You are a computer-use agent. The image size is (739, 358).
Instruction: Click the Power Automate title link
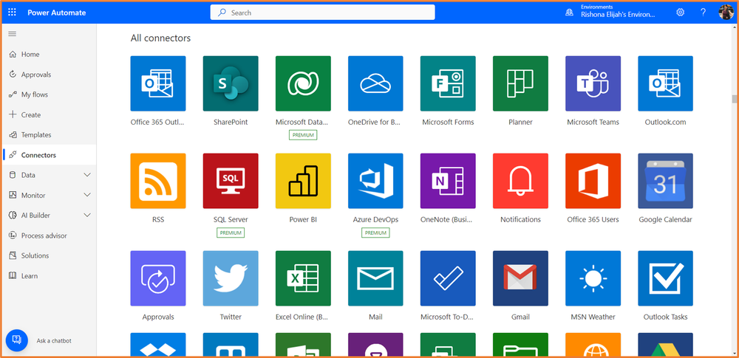[x=57, y=13]
